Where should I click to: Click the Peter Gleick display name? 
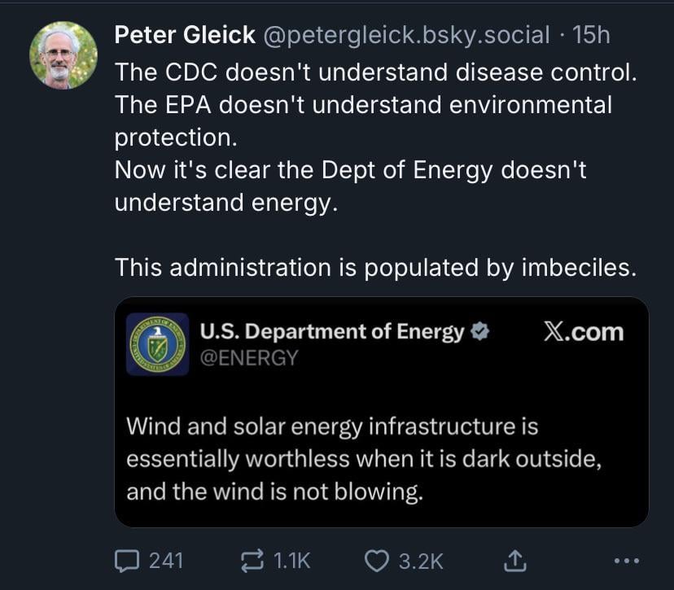(x=185, y=35)
